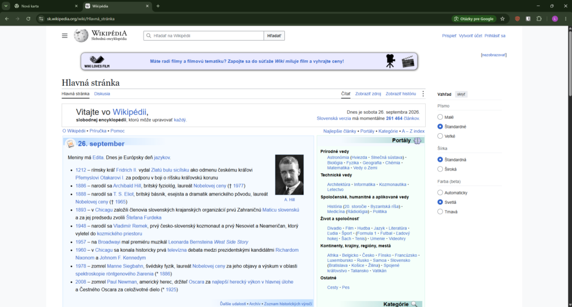Click the Wiki Loves Film logo
This screenshot has width=572, height=307.
click(97, 61)
